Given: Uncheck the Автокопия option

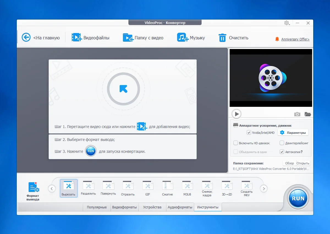Looking at the screenshot, I should pos(282,152).
